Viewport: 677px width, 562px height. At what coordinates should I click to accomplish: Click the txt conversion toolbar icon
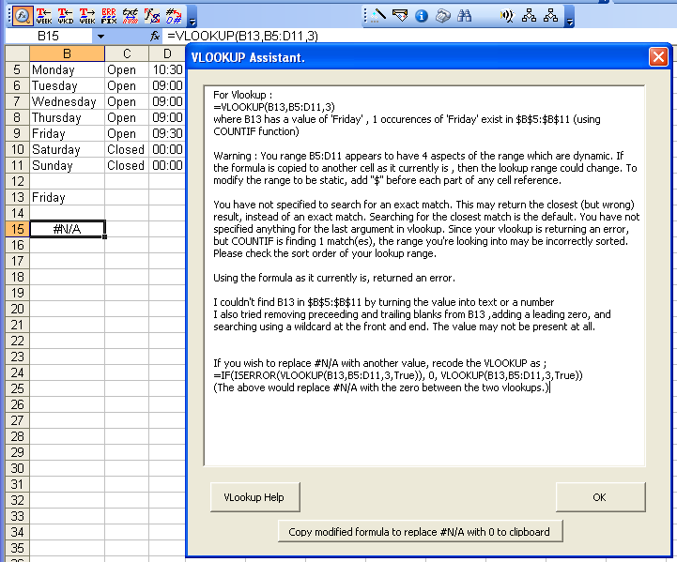[x=130, y=16]
